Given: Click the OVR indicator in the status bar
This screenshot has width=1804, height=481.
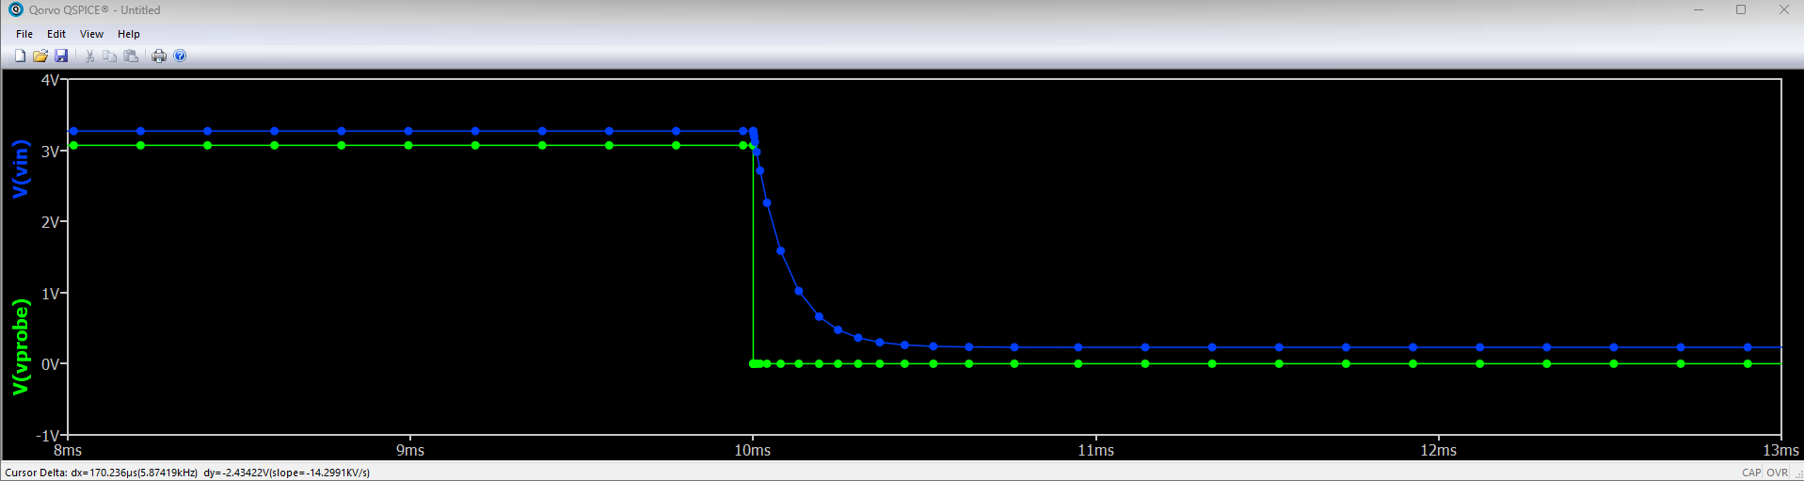Looking at the screenshot, I should [x=1777, y=473].
